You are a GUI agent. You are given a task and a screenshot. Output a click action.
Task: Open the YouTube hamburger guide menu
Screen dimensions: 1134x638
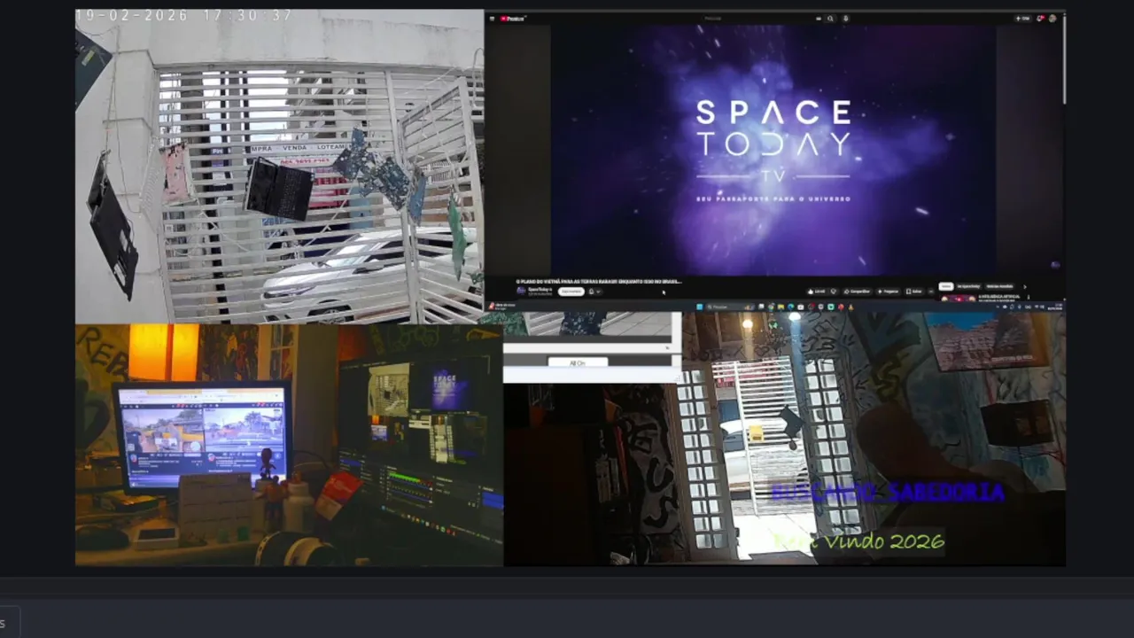492,18
